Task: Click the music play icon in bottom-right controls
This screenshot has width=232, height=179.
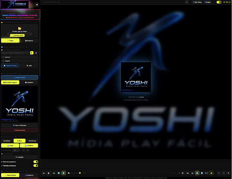Action: tap(183, 173)
